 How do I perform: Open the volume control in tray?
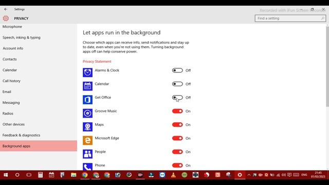tap(284, 175)
